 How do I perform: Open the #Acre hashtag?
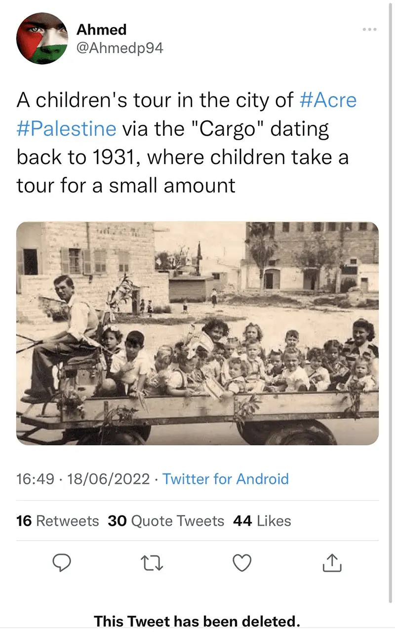point(328,100)
